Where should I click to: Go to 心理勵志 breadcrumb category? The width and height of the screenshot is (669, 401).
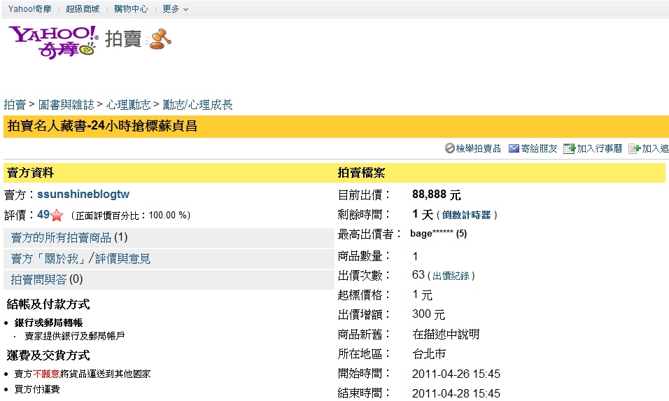click(x=129, y=104)
